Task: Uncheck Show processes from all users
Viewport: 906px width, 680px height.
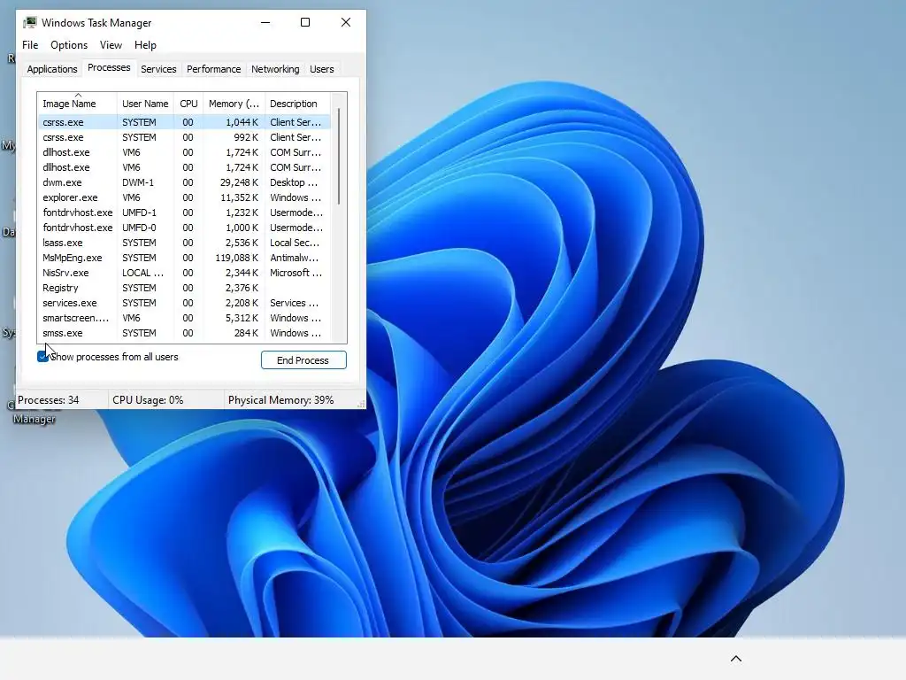Action: (x=42, y=357)
